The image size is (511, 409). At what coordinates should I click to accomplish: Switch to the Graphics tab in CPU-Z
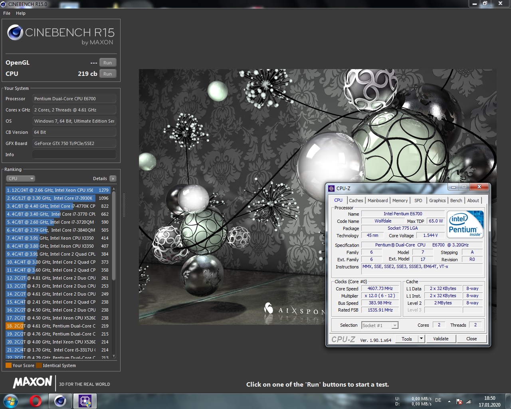[438, 201]
